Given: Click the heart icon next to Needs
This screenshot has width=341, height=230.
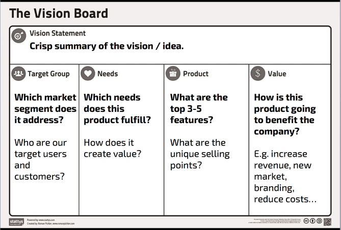Looking at the screenshot, I should click(88, 74).
